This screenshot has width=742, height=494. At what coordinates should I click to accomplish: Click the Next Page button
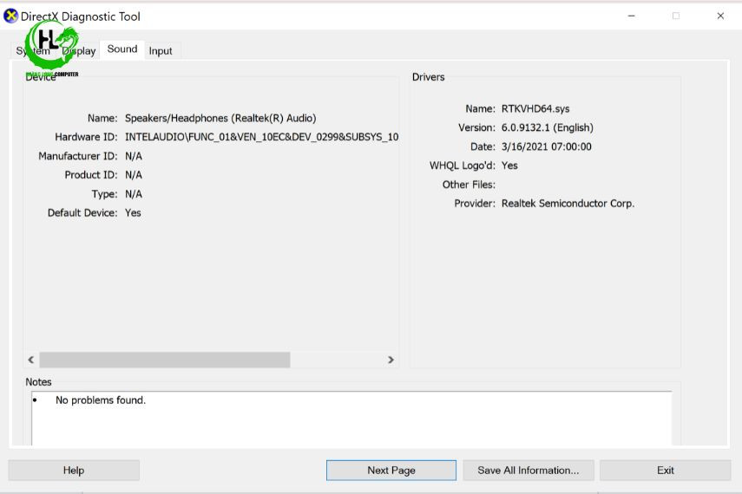[391, 471]
